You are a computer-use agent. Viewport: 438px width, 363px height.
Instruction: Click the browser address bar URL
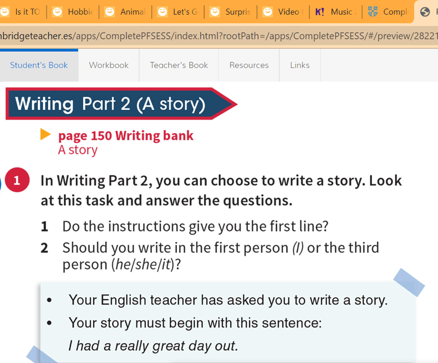click(x=215, y=36)
